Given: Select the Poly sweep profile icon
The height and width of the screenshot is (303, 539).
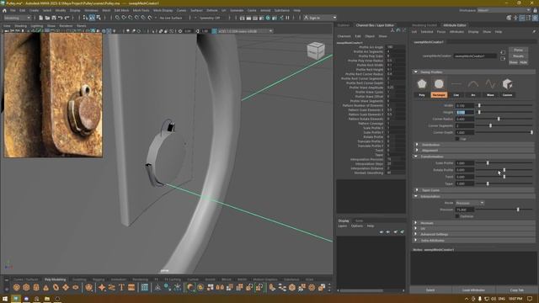Looking at the screenshot, I should (x=422, y=84).
